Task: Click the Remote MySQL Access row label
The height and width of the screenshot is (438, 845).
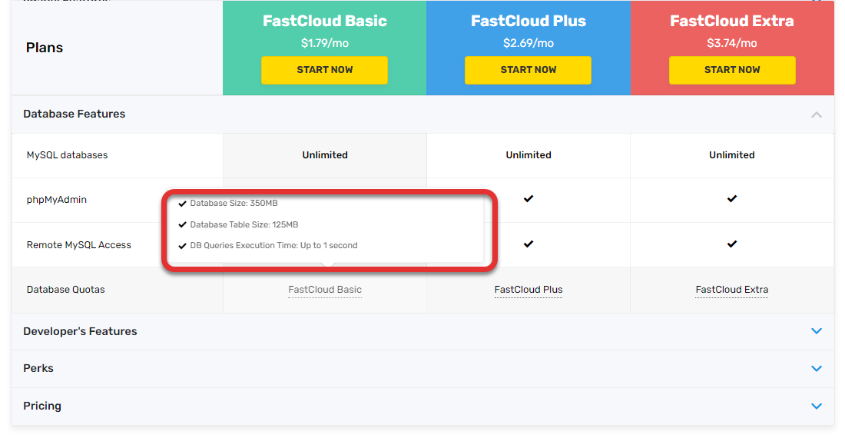Action: tap(78, 245)
